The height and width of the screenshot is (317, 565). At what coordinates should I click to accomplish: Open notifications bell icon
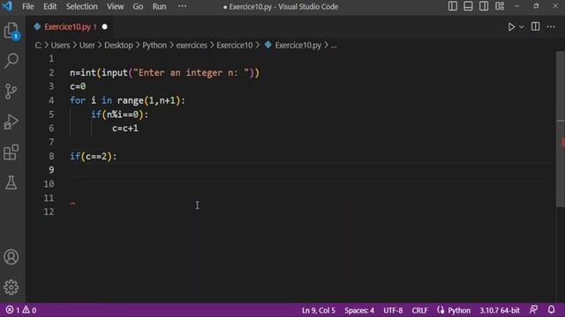tap(551, 310)
